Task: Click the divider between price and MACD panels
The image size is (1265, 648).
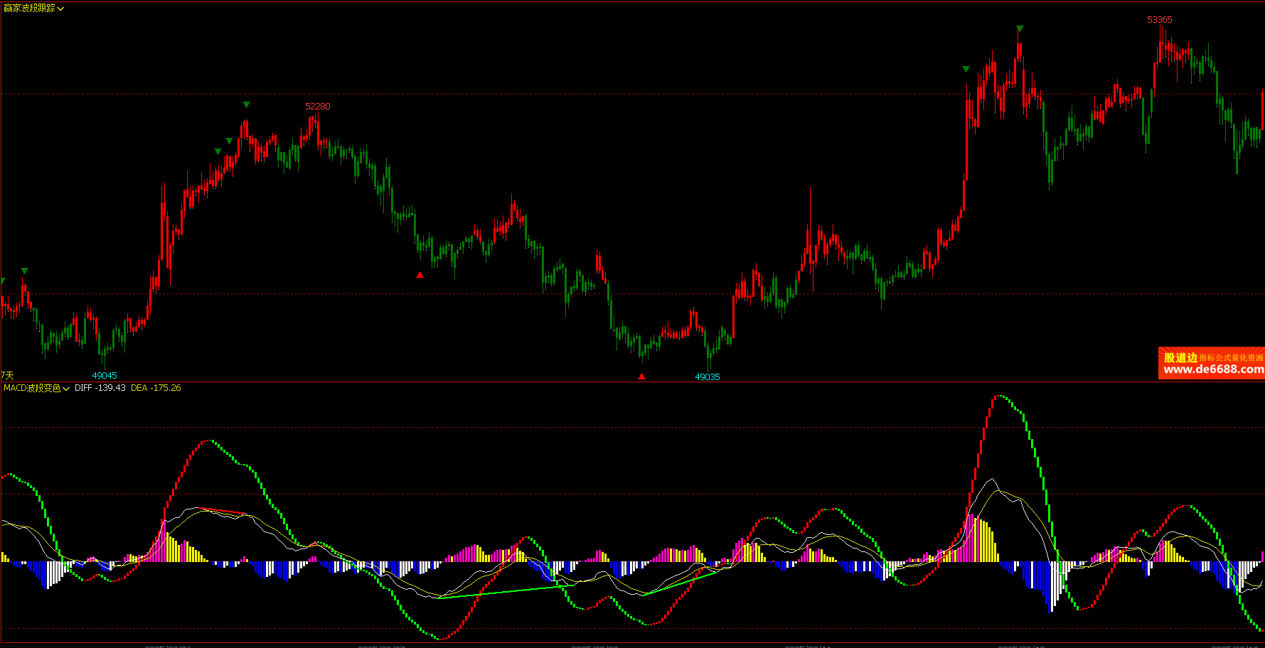Action: point(632,382)
